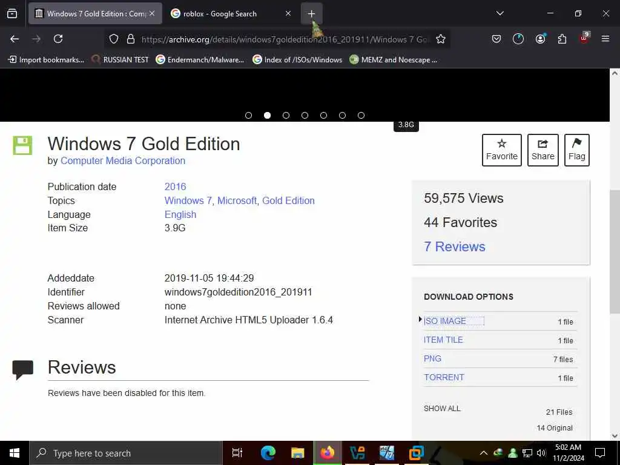
Task: Select the sixth carousel image dot
Action: pos(342,116)
